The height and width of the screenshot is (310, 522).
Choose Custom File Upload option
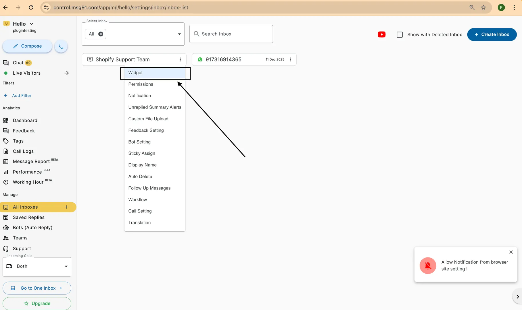pos(155,119)
